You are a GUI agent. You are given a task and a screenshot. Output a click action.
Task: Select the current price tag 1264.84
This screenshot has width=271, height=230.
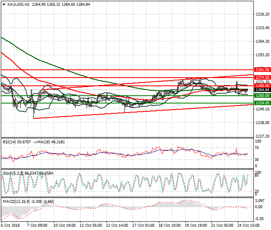[262, 90]
